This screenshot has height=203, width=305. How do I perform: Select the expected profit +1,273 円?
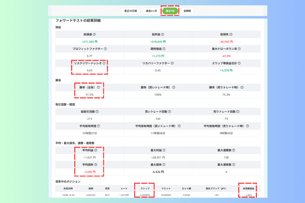158,56
